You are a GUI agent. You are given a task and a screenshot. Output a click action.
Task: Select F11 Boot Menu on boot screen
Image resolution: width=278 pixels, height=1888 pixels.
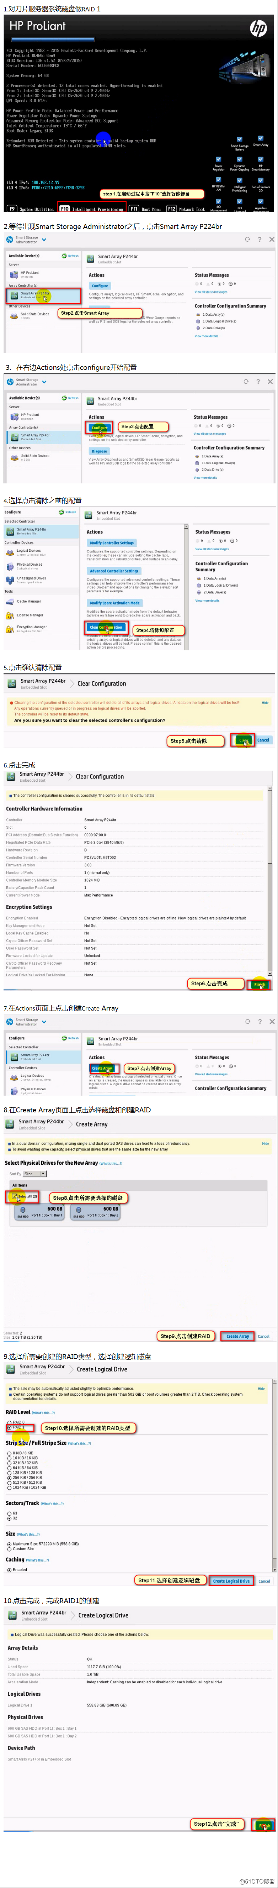145,209
